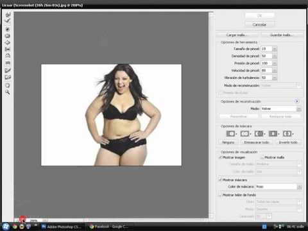Click the Cancelar button
The image size is (308, 231).
point(259,24)
